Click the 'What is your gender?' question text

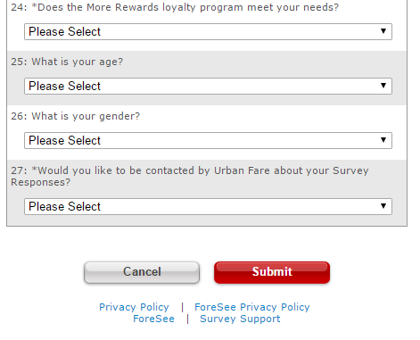(x=76, y=116)
